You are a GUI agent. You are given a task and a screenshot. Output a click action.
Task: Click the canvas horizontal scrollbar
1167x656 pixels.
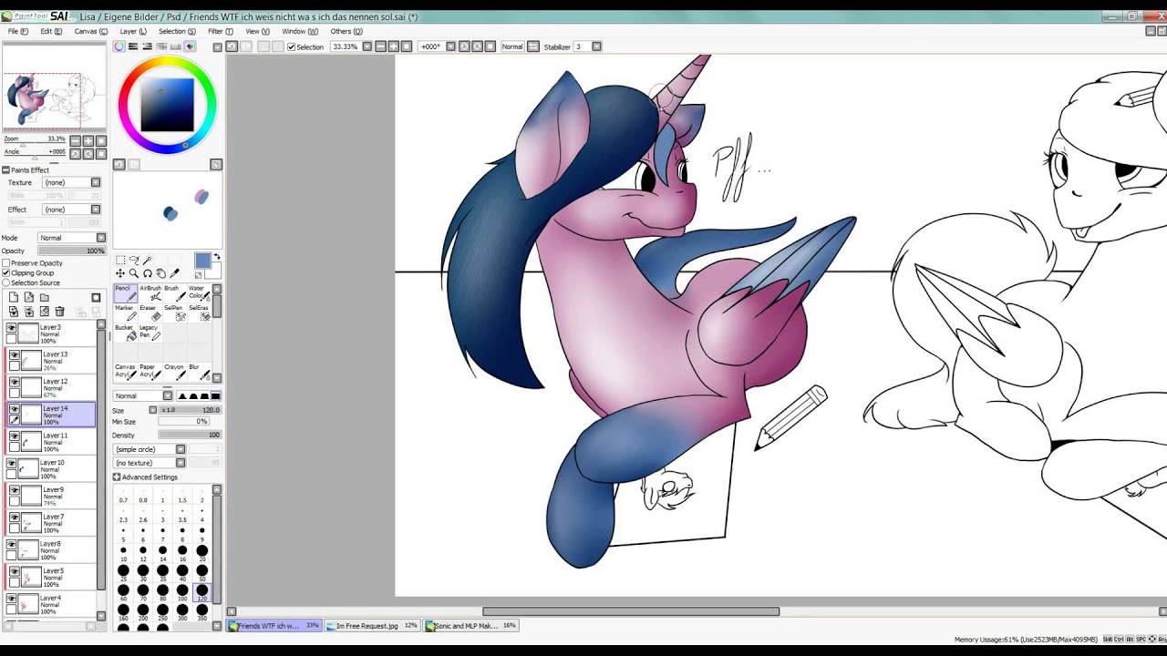tap(631, 611)
